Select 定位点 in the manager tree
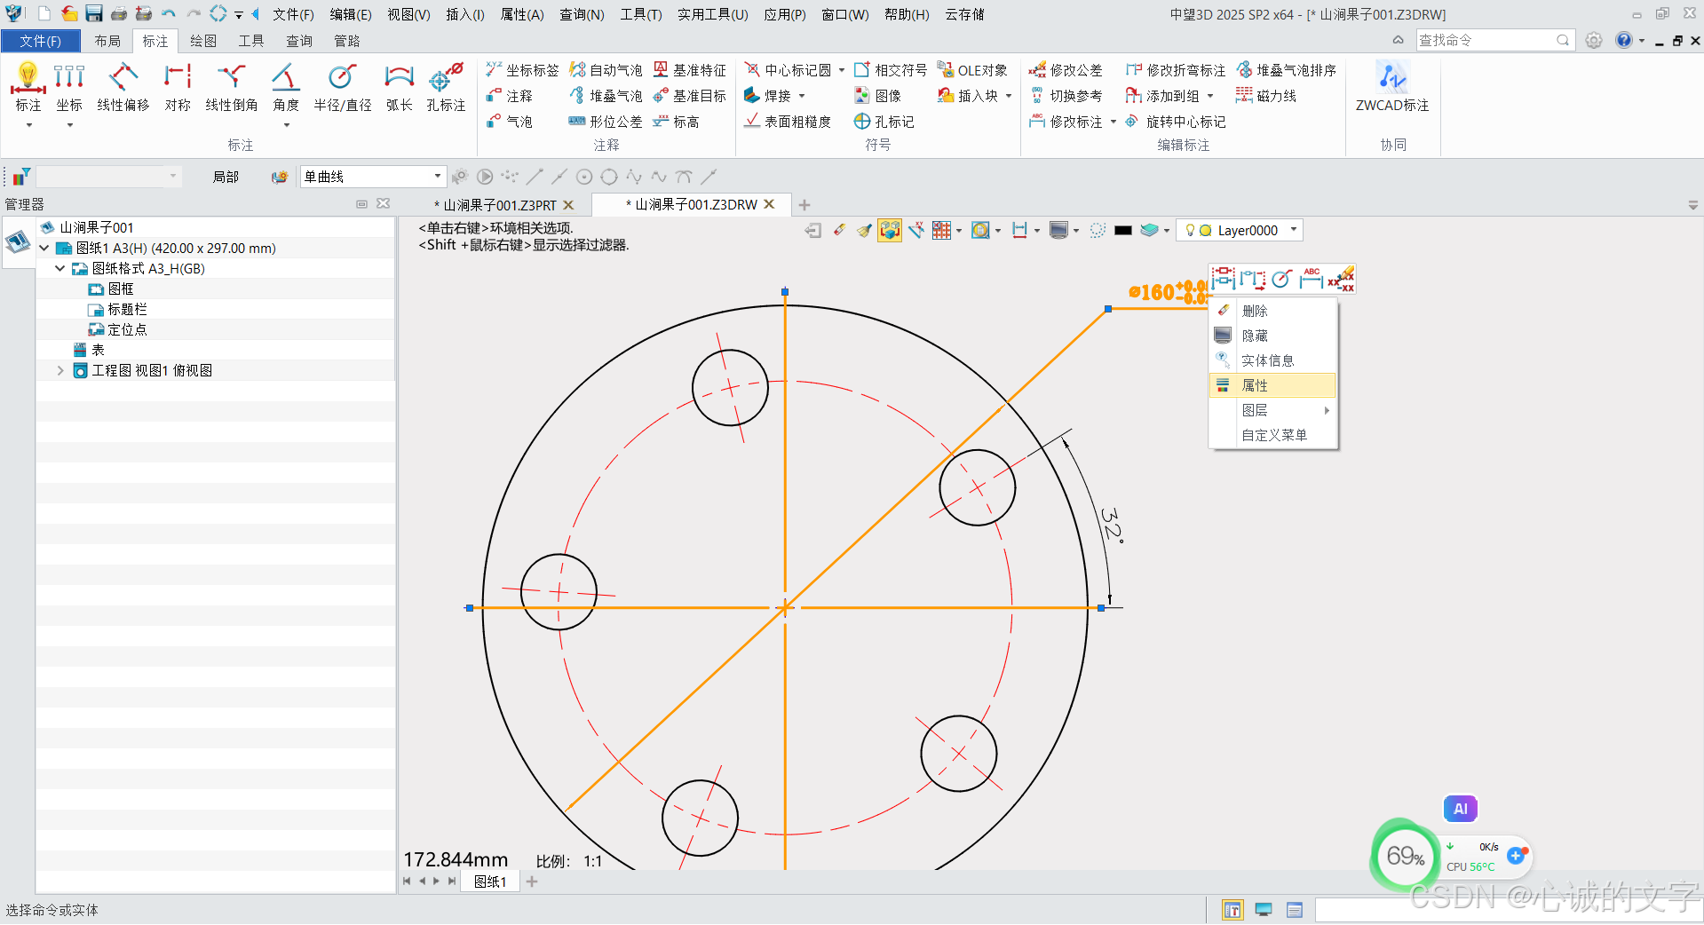Image resolution: width=1704 pixels, height=925 pixels. tap(127, 330)
